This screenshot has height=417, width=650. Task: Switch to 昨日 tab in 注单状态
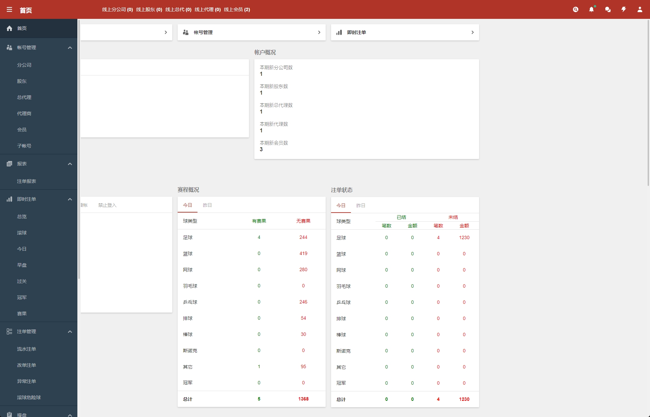pos(361,205)
